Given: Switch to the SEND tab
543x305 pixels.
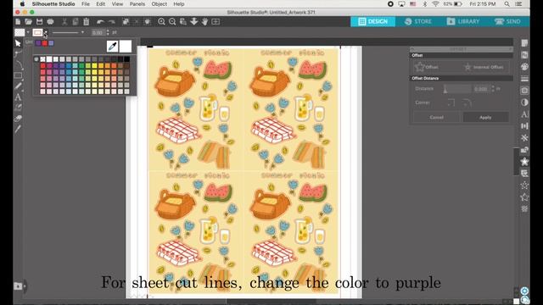Looking at the screenshot, I should tap(507, 21).
